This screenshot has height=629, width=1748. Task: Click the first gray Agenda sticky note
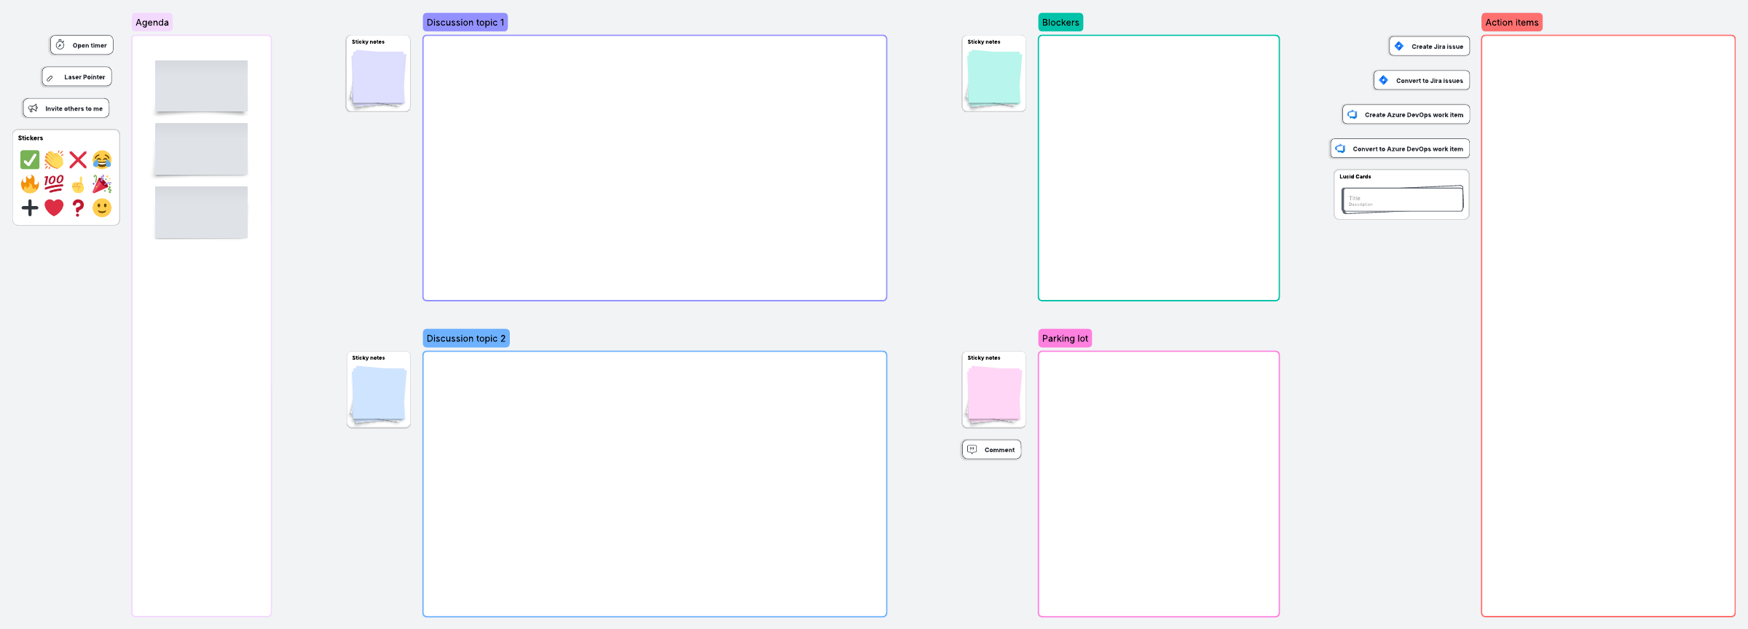(x=201, y=86)
